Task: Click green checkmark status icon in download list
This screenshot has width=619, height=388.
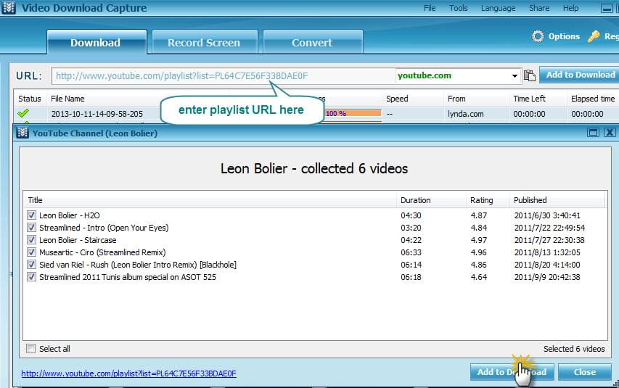Action: point(23,114)
